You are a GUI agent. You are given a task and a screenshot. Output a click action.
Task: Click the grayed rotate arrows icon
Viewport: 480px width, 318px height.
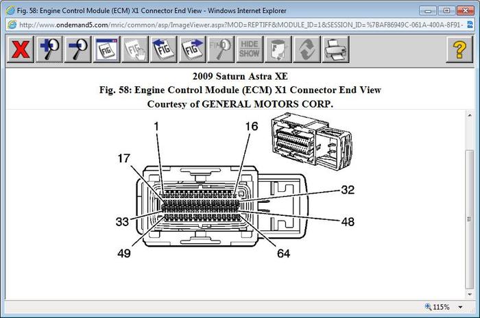point(307,49)
